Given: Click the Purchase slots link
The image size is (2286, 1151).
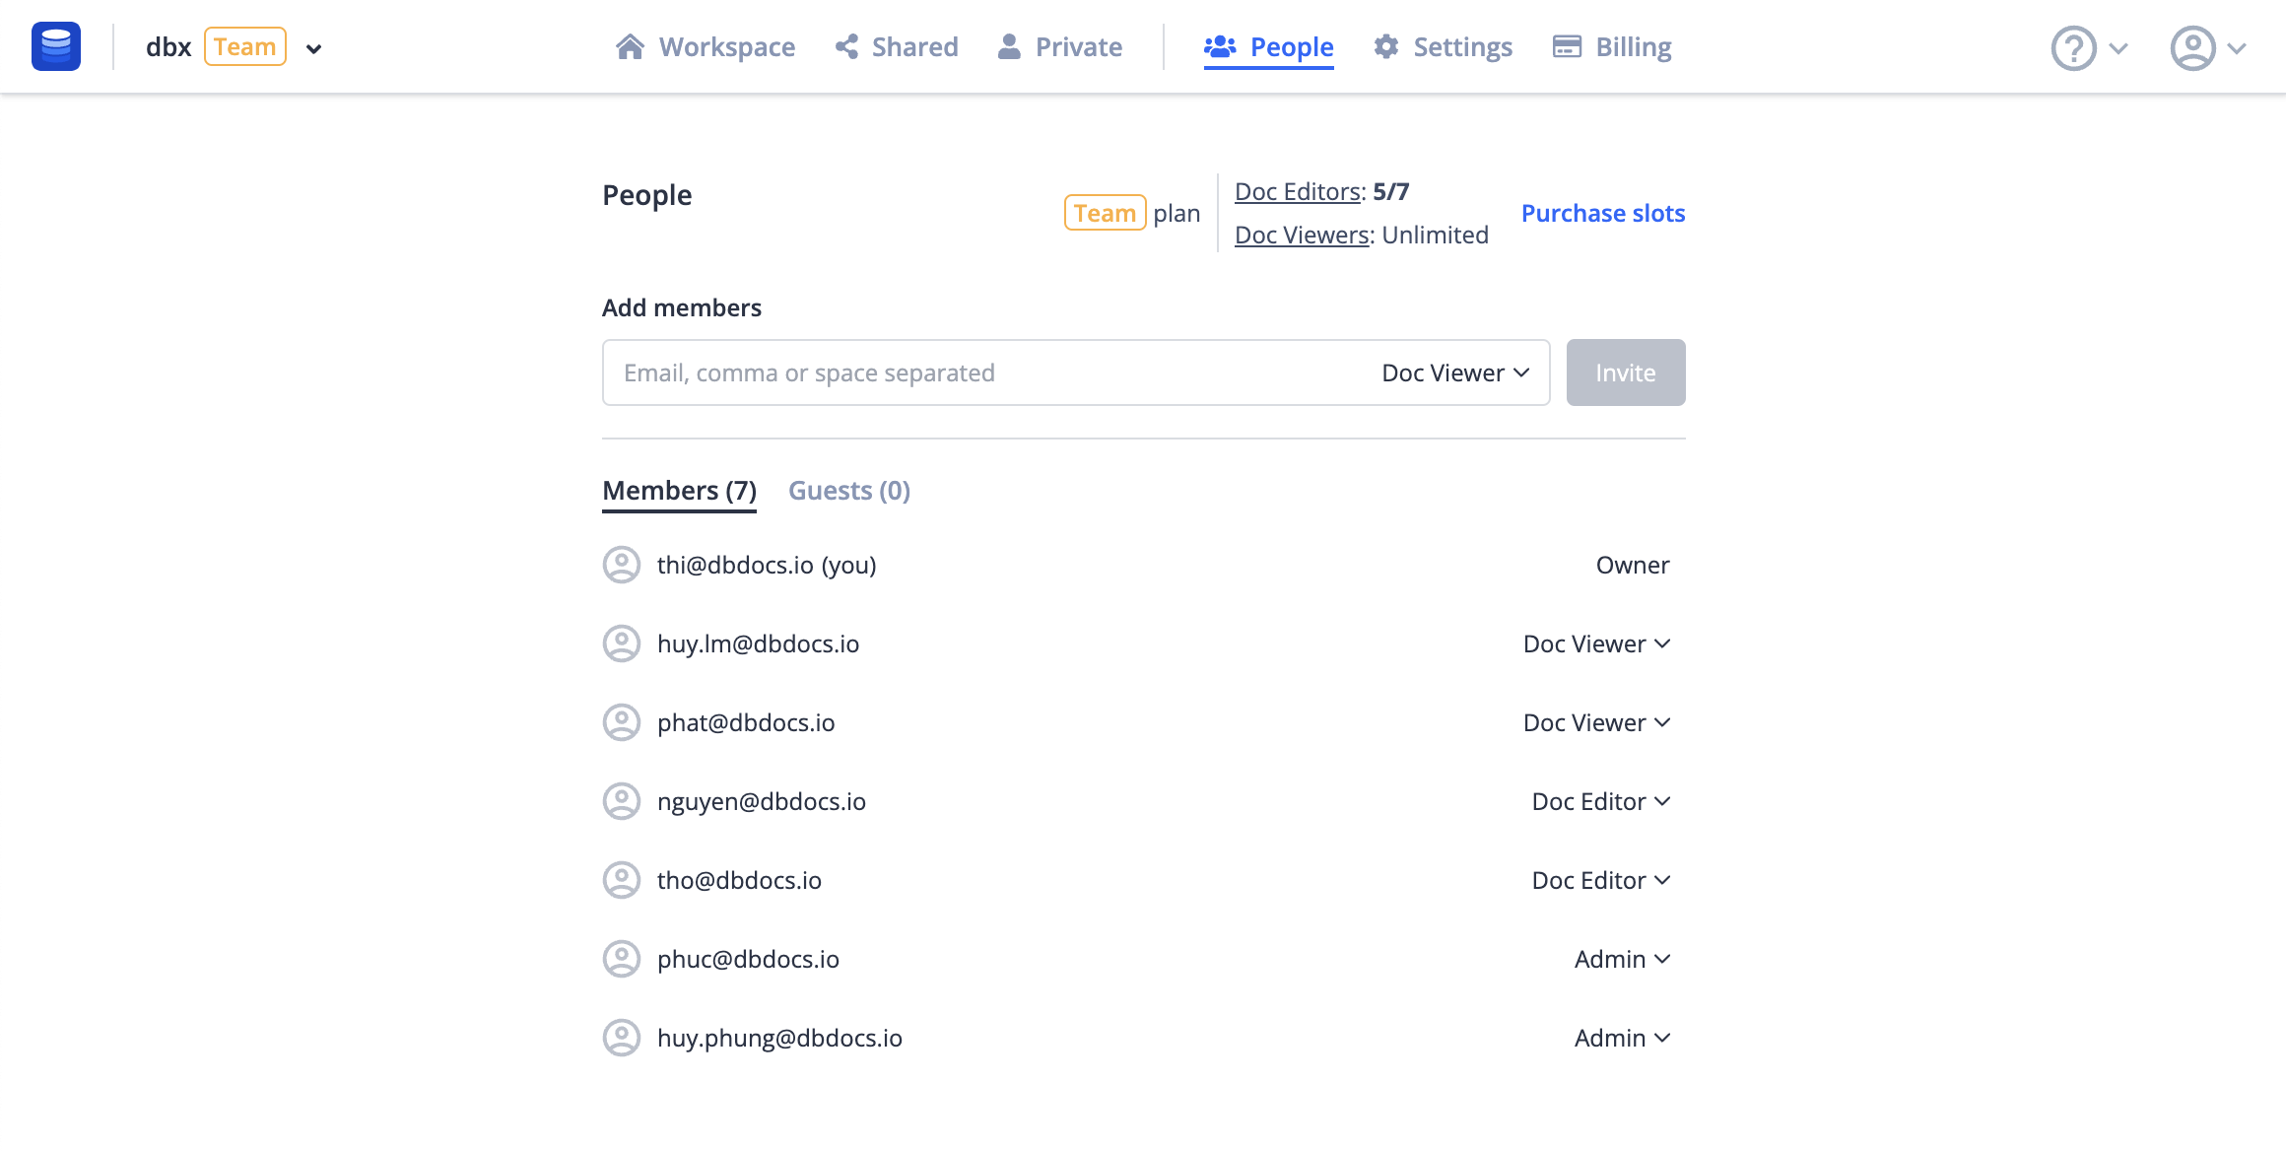Looking at the screenshot, I should 1603,213.
